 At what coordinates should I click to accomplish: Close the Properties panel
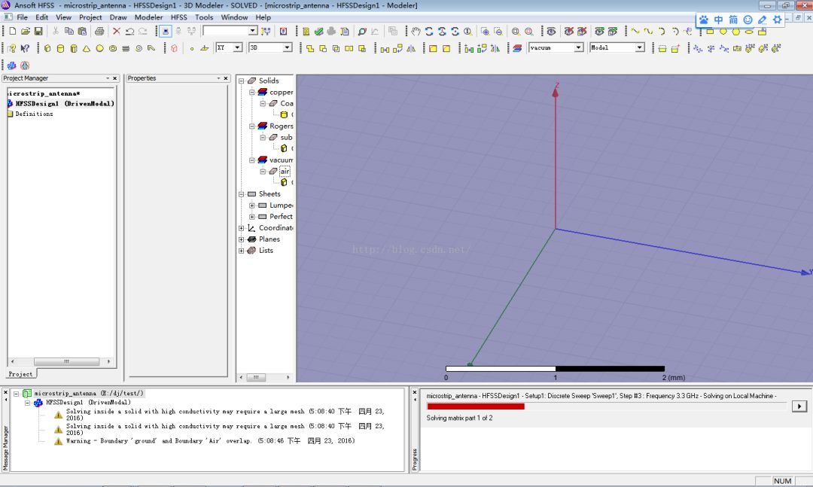226,78
